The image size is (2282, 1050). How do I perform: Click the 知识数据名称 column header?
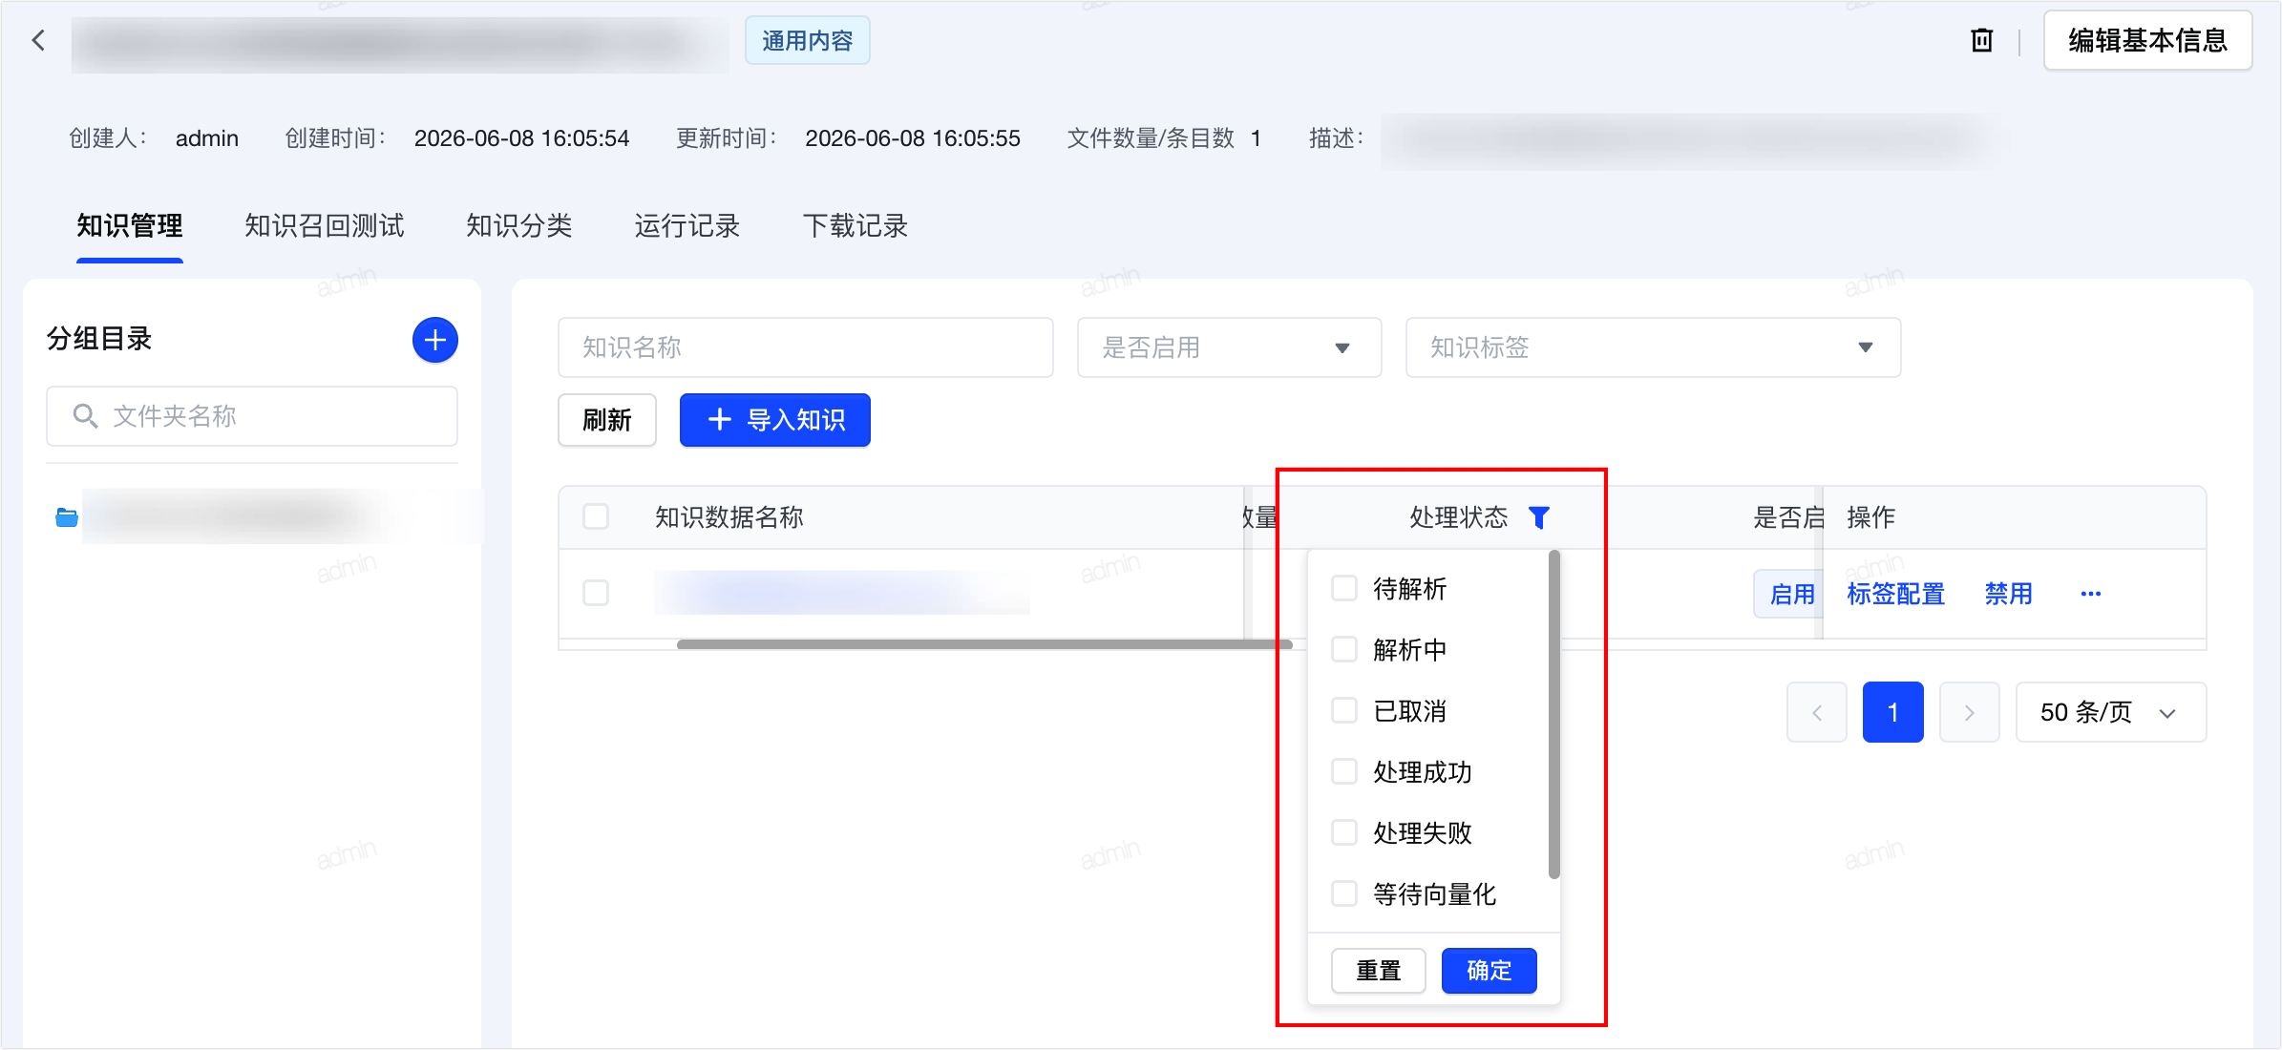pos(729,517)
